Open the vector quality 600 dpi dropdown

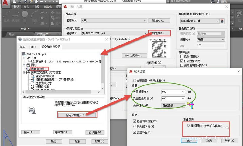coord(173,92)
